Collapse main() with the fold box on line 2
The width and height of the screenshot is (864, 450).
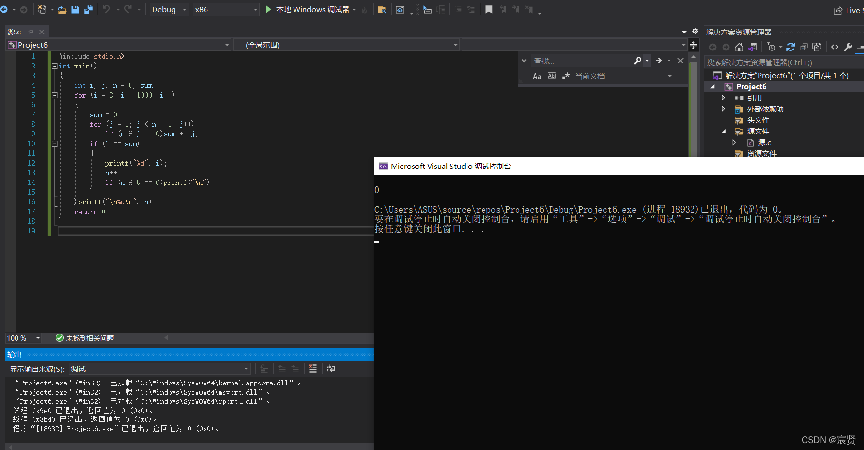point(55,66)
